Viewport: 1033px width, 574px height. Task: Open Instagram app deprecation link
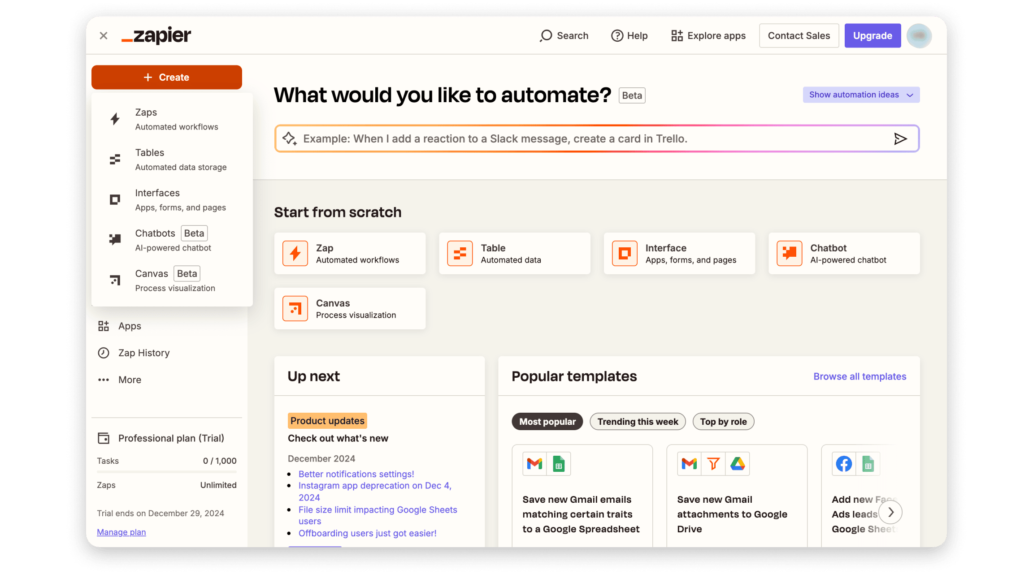375,491
